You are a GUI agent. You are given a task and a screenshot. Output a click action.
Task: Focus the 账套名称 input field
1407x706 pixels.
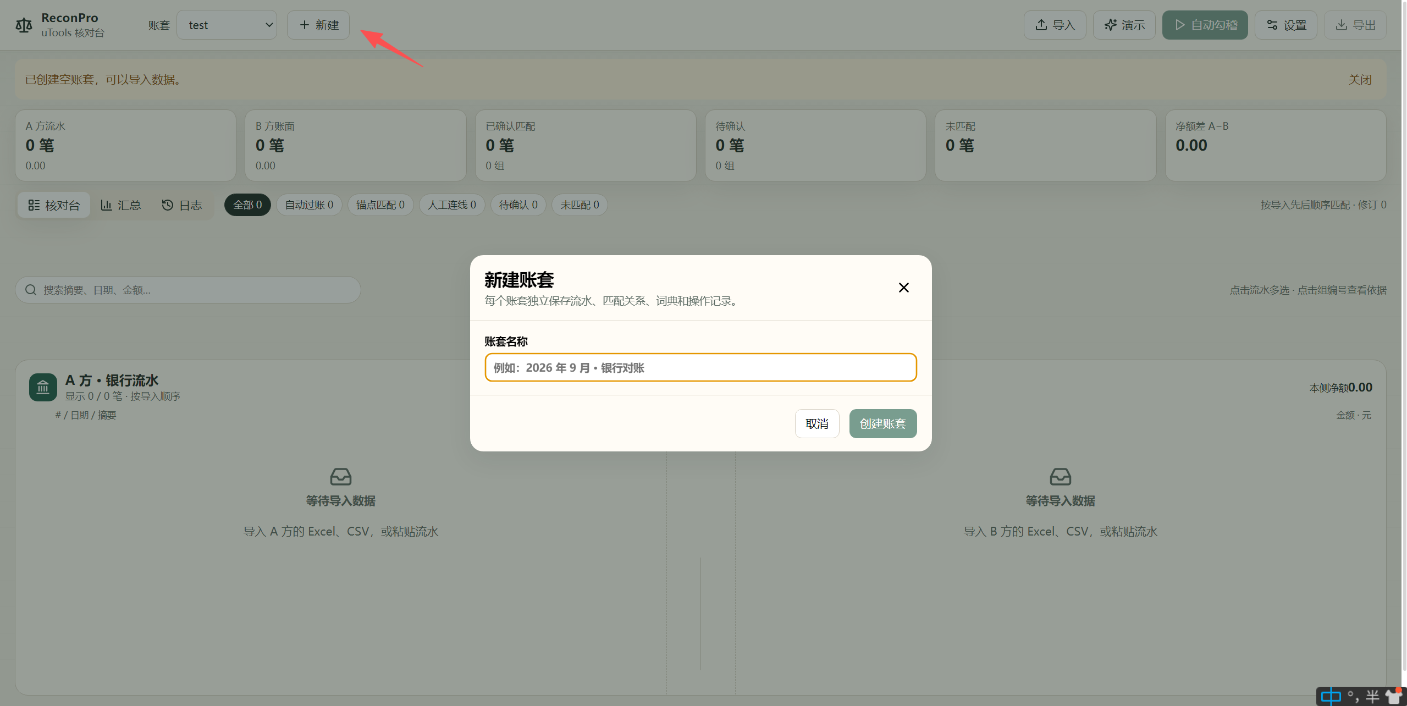point(700,367)
